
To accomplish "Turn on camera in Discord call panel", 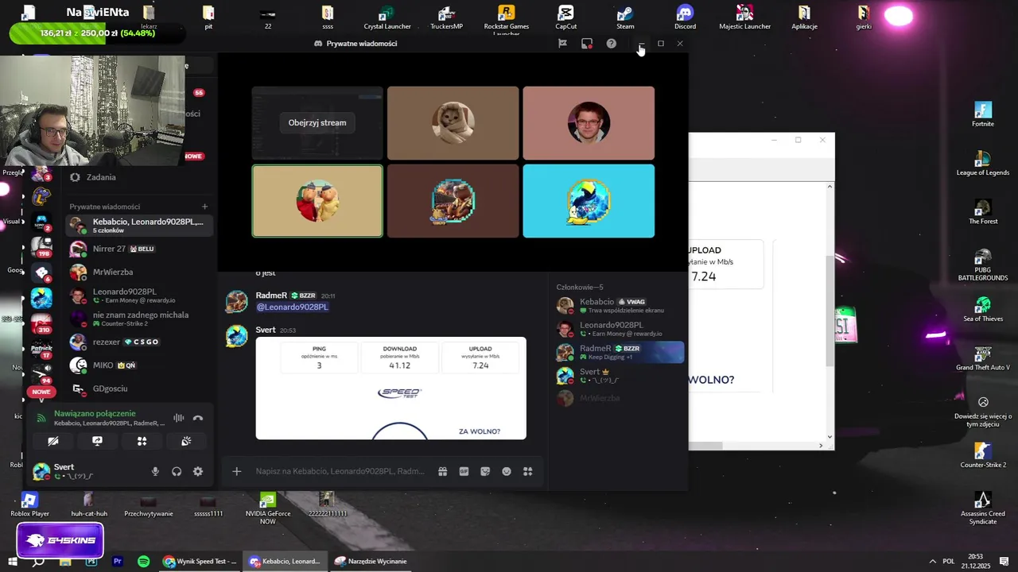I will point(53,441).
